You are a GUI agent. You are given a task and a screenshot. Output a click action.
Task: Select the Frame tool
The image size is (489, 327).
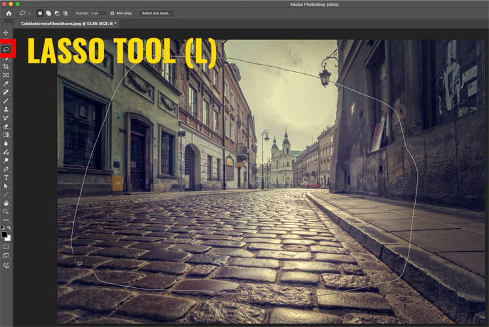point(6,75)
